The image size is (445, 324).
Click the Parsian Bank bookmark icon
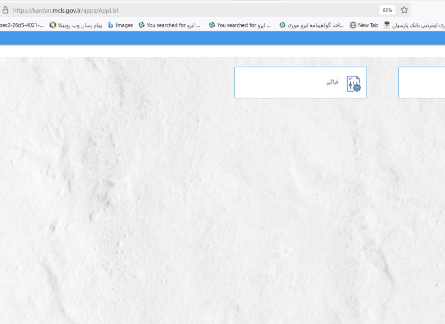(387, 25)
